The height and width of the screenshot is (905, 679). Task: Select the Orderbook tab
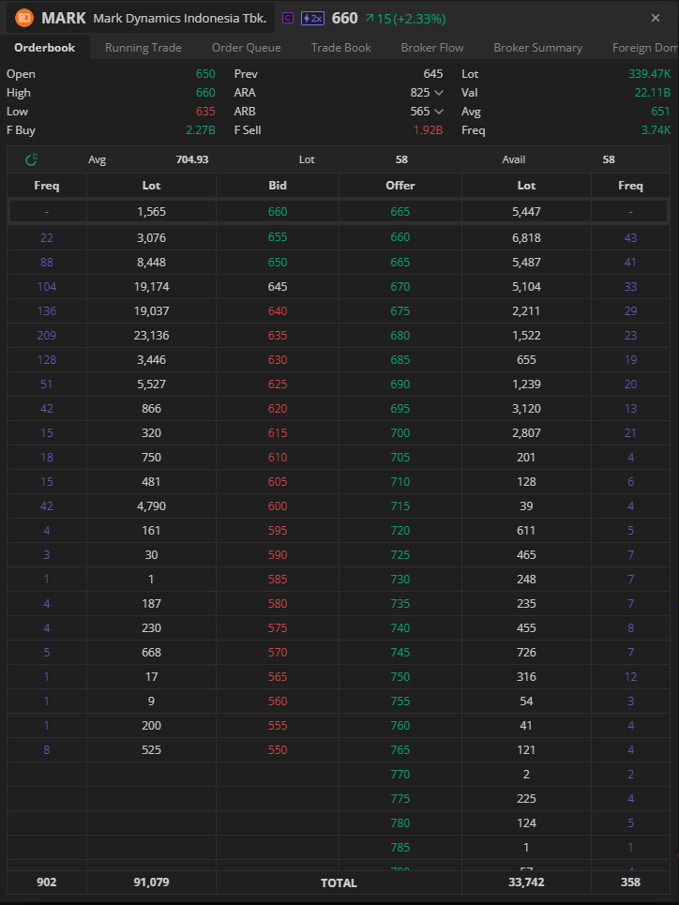pyautogui.click(x=44, y=47)
